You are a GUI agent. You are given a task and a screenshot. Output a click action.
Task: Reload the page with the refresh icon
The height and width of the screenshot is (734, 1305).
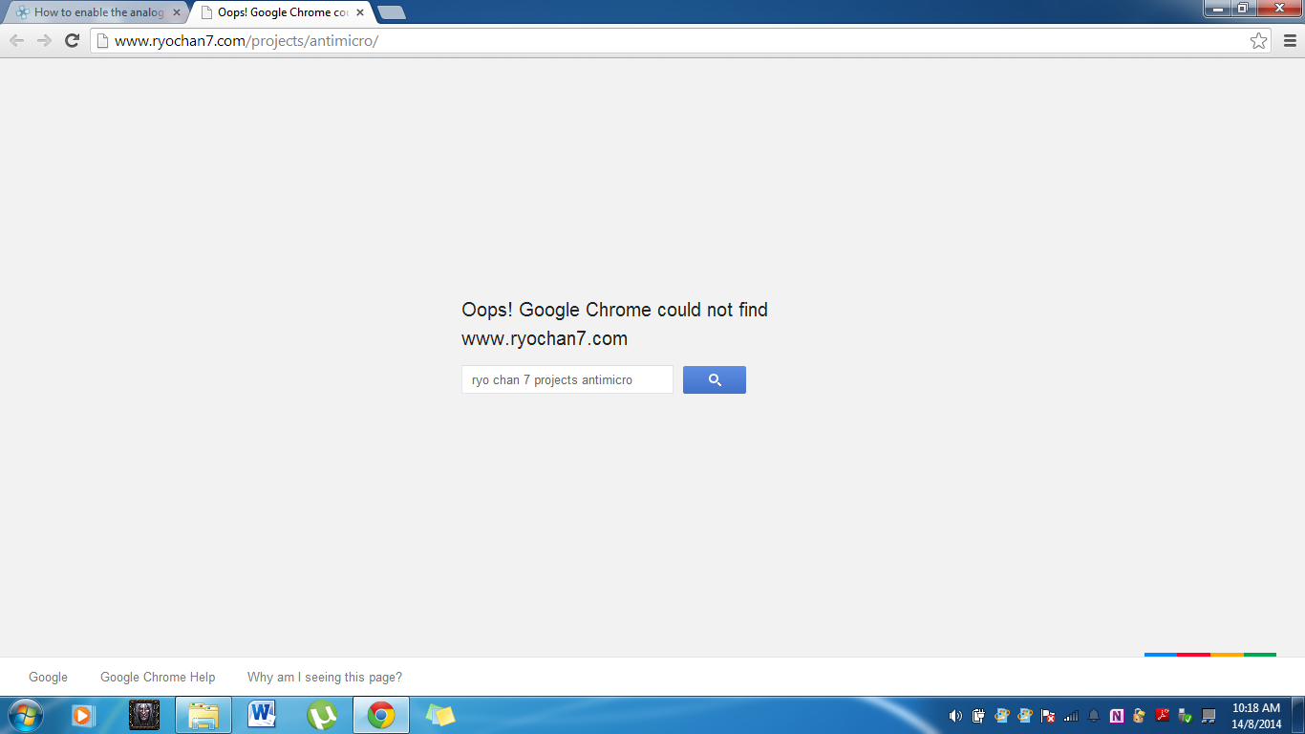point(72,40)
